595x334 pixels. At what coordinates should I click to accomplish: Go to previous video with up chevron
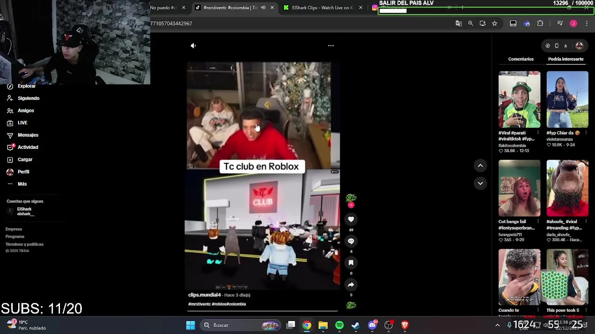[480, 166]
